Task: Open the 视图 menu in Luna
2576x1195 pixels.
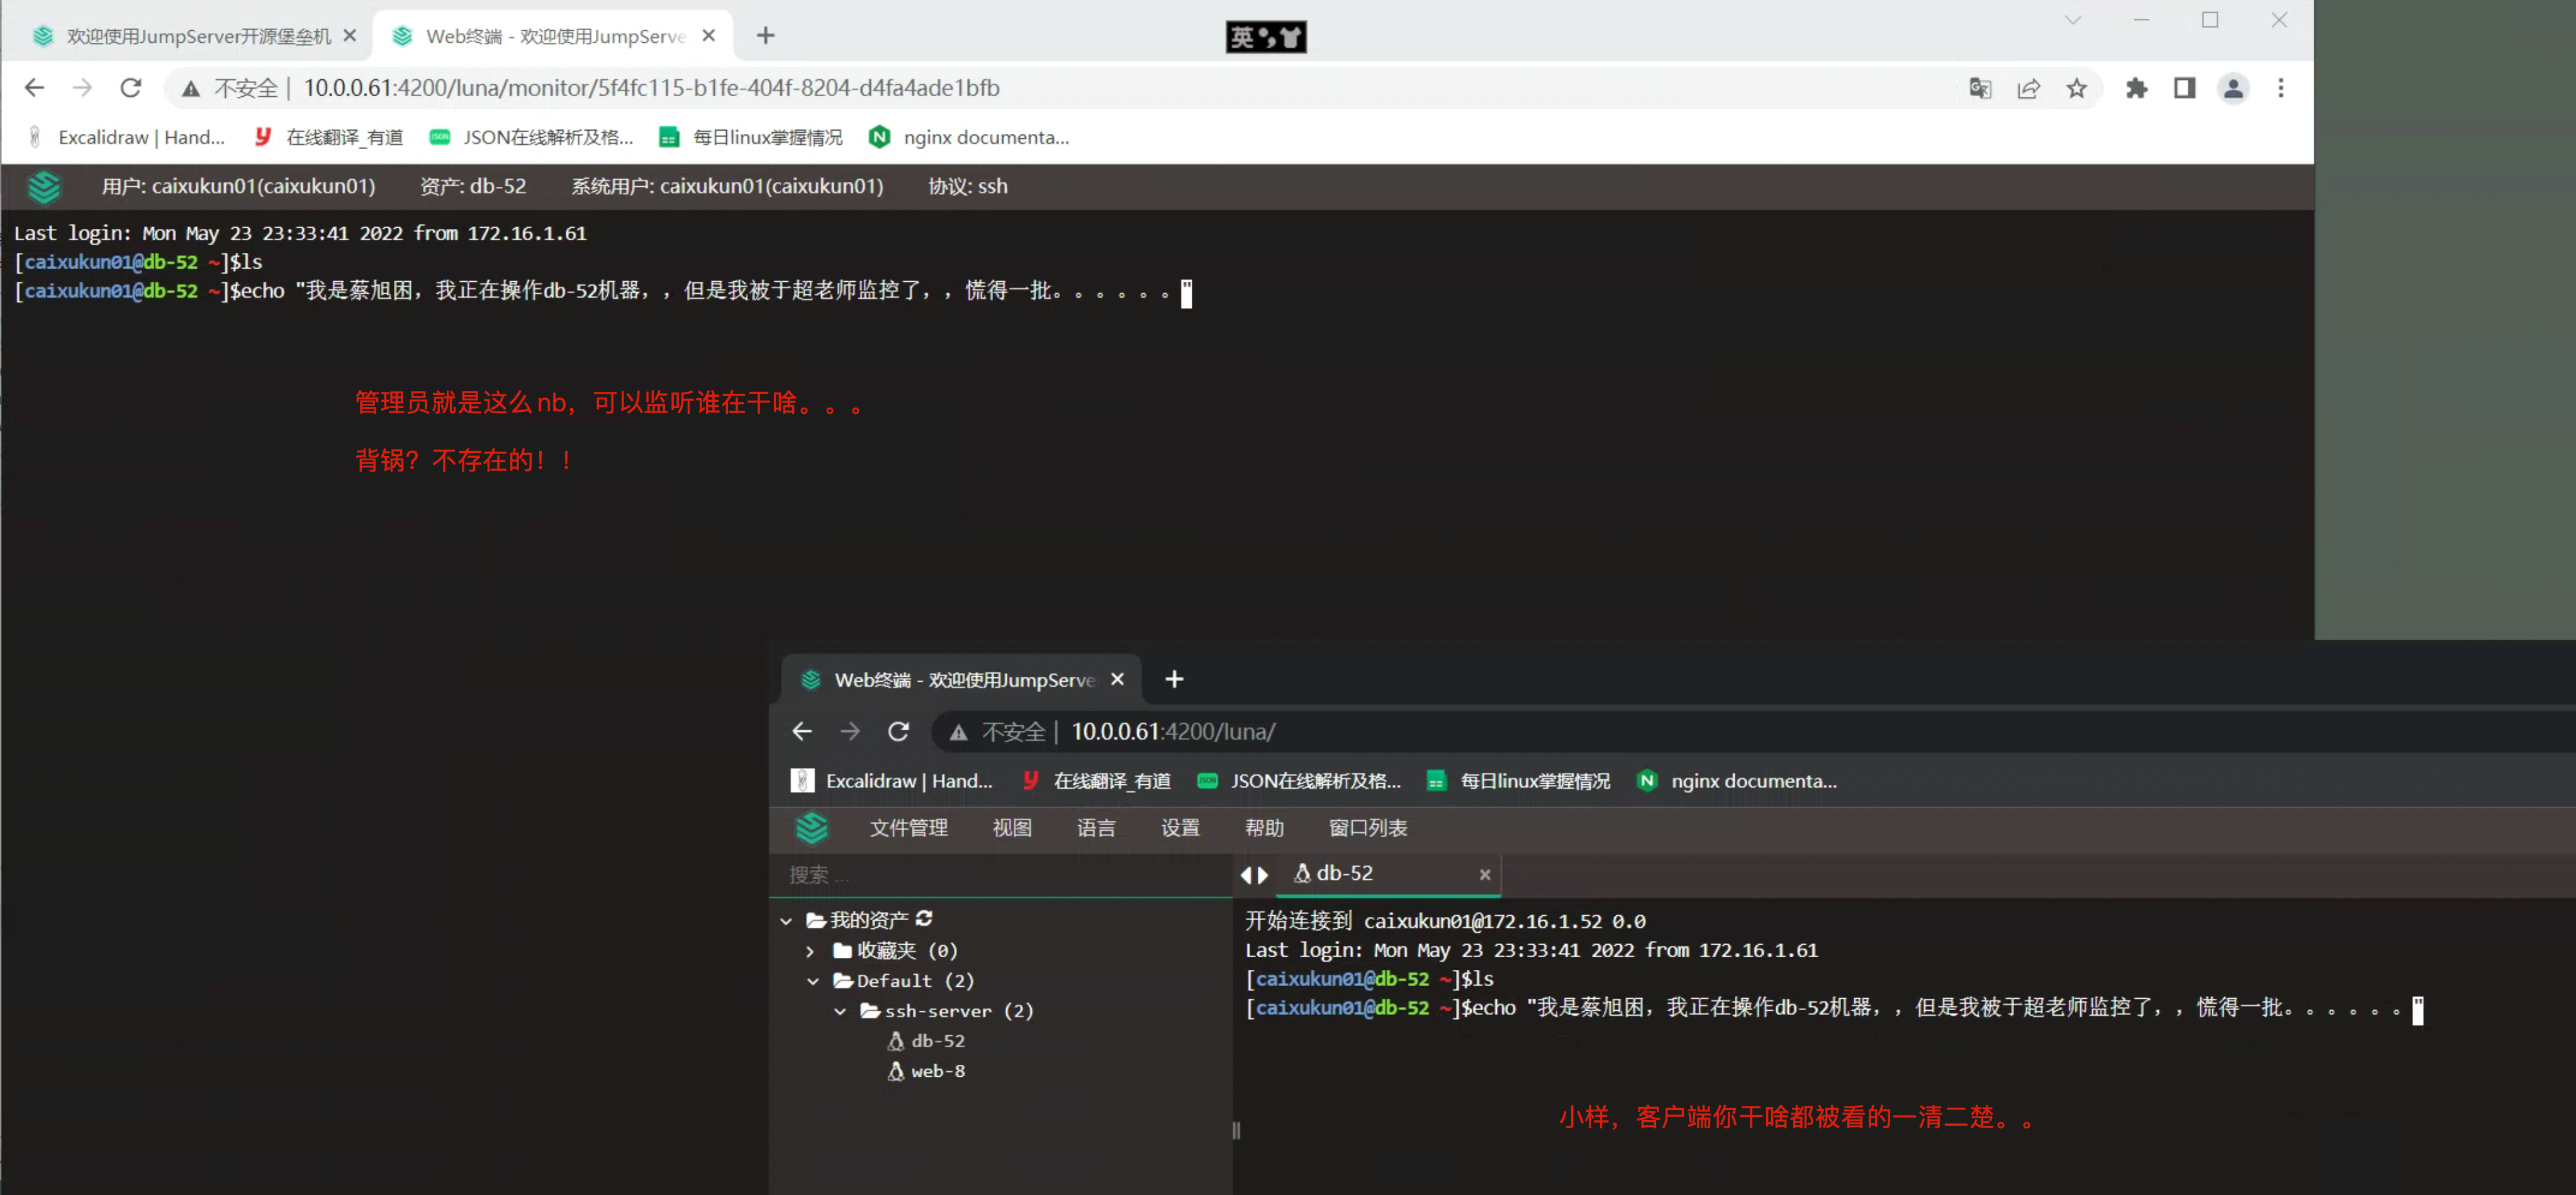Action: (1012, 828)
